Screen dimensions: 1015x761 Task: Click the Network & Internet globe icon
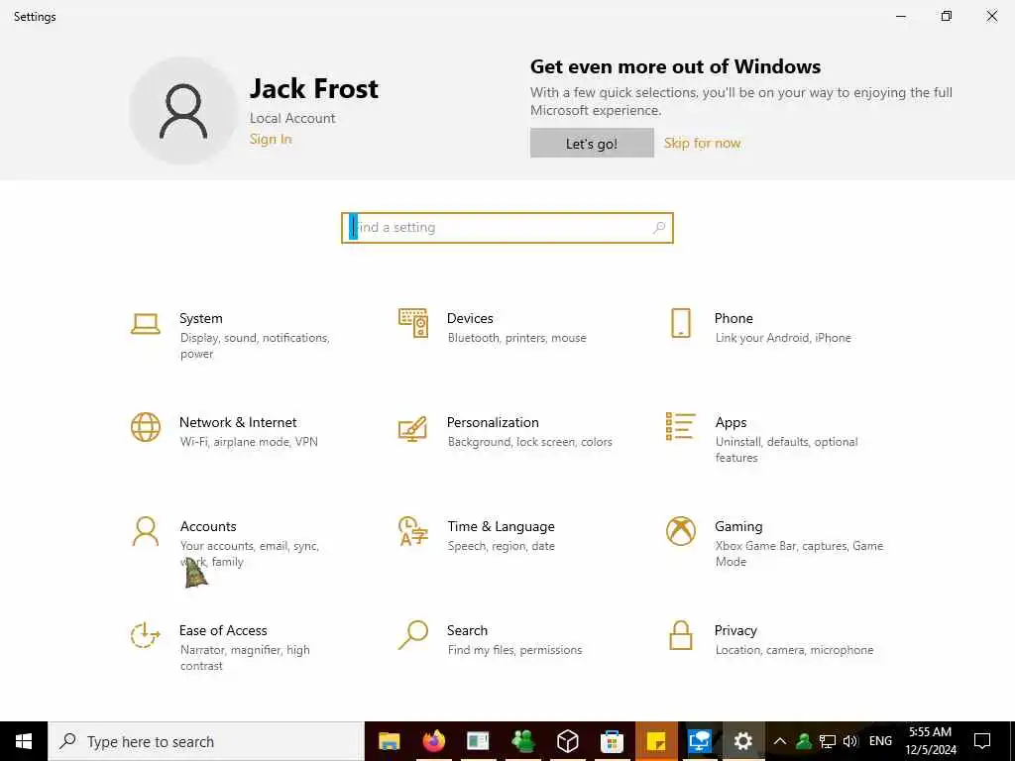(x=145, y=427)
